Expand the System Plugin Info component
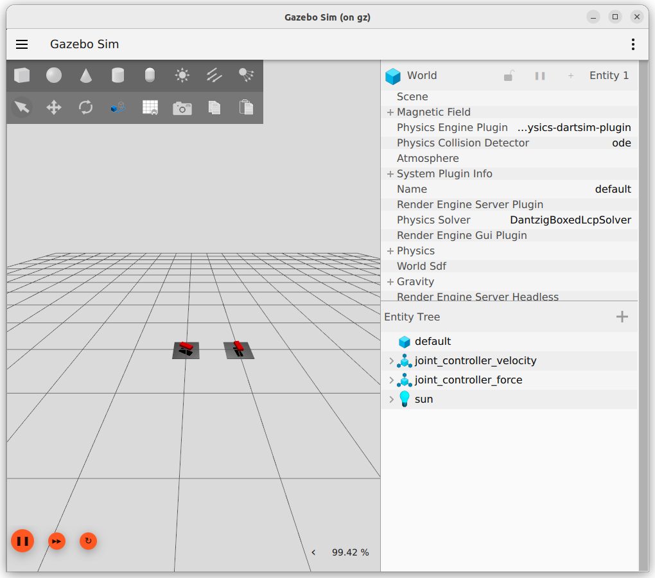Screen dimensions: 655x578 pos(390,174)
